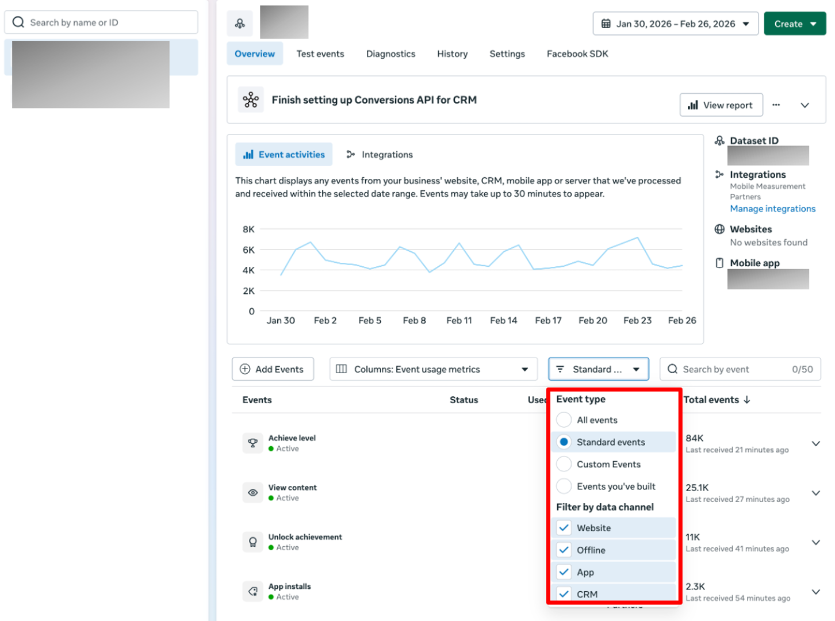Click the Unlock achievement badge icon

[x=252, y=542]
